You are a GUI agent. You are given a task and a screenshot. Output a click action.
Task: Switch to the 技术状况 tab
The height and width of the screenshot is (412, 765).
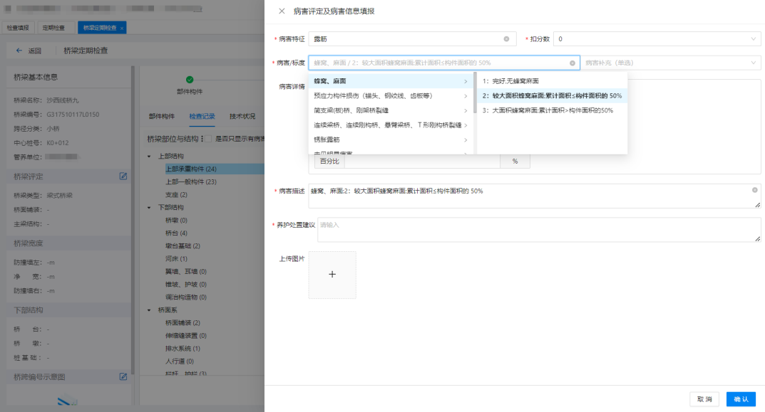[x=242, y=117]
